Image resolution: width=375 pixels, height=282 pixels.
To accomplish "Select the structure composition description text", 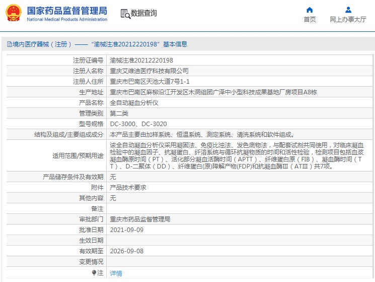I will (202, 134).
